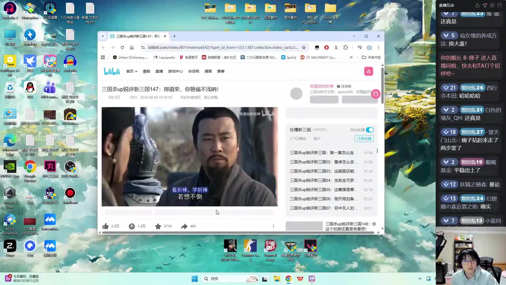The image size is (506, 285).
Task: Click the address bar URL field
Action: coord(223,47)
